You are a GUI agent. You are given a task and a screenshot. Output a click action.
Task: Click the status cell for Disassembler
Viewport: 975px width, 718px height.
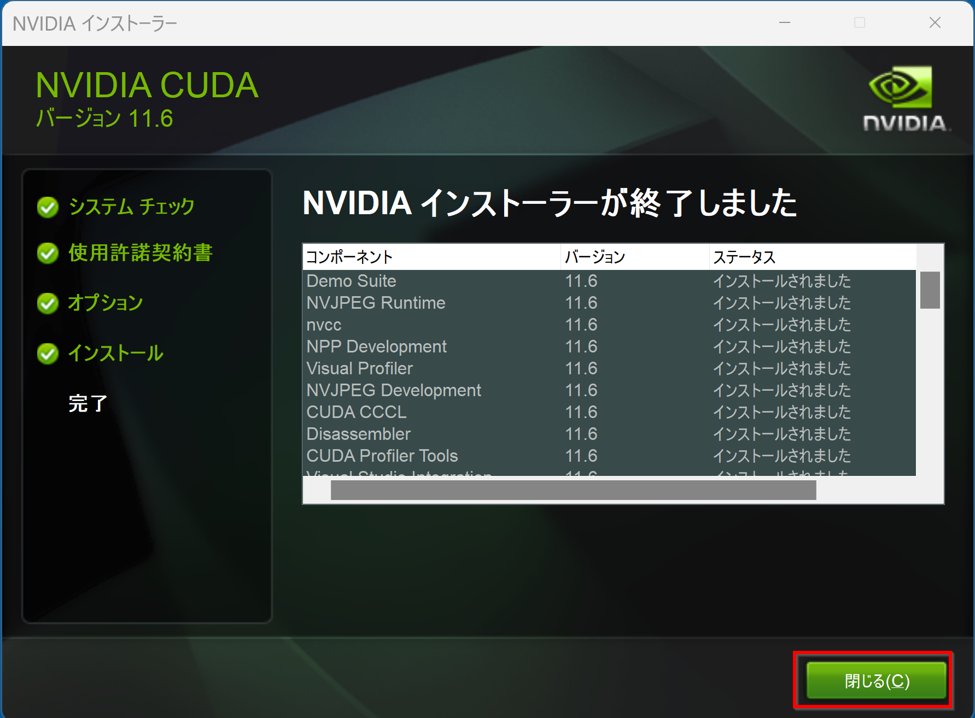(782, 434)
